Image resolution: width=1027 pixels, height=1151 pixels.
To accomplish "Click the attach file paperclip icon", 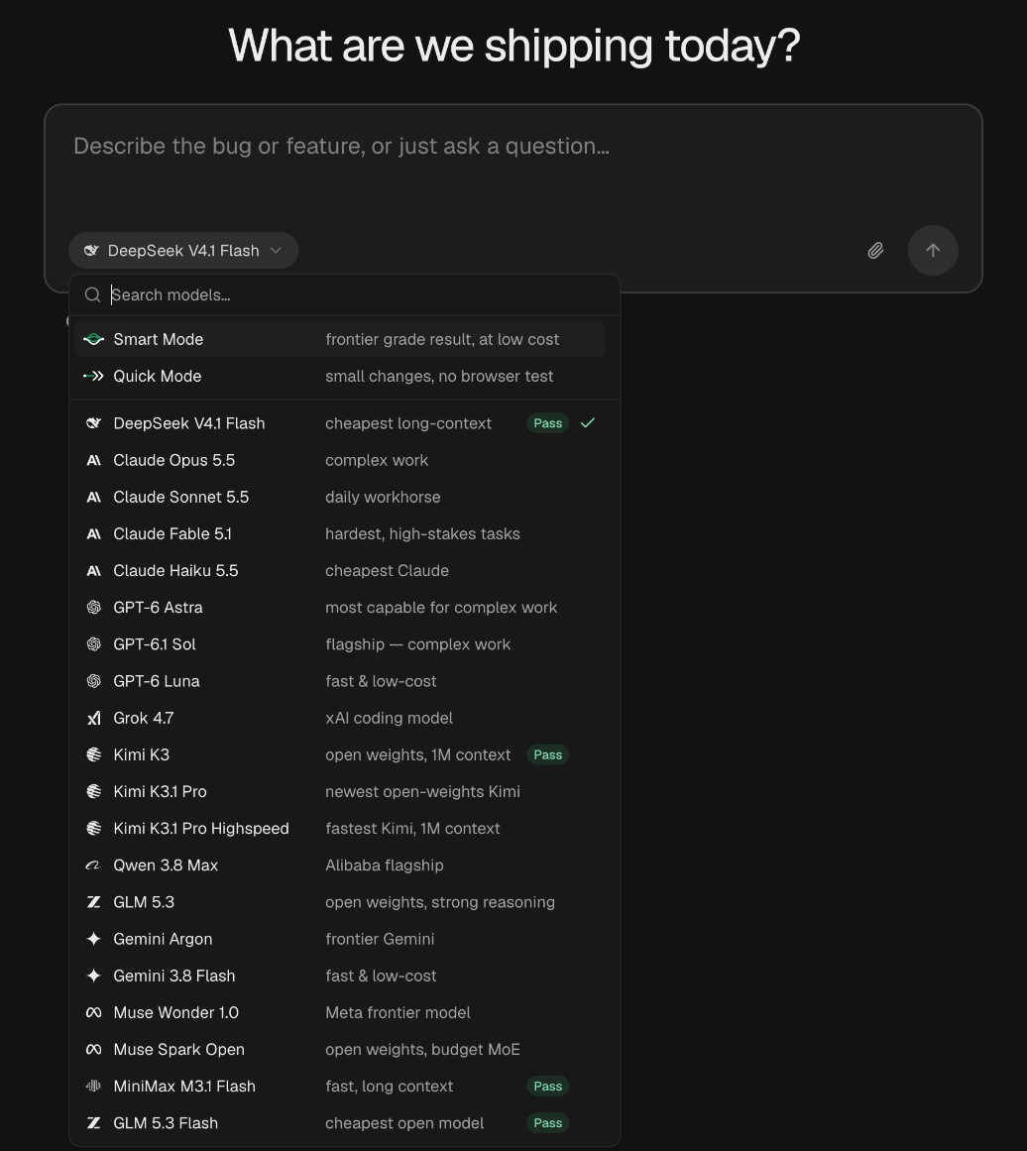I will pyautogui.click(x=875, y=251).
